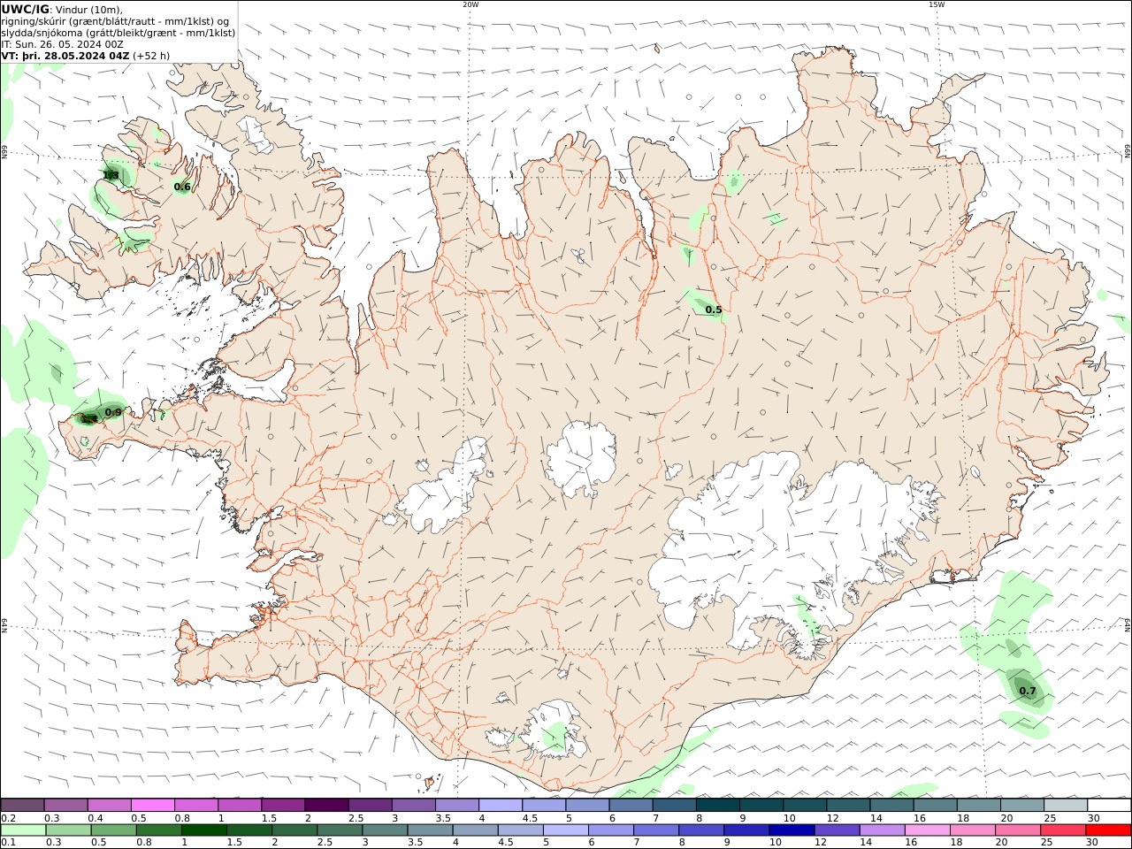Viewport: 1132px width, 849px height.
Task: Select the lower legend pink swatch labeled 16
Action: point(927,830)
